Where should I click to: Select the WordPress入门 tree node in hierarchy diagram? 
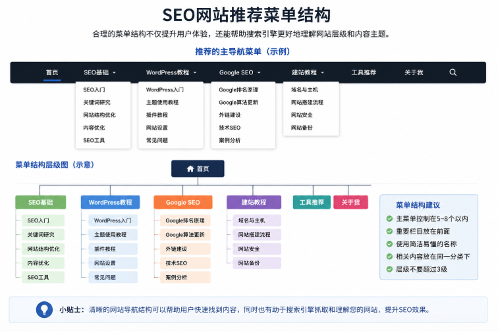pos(113,220)
